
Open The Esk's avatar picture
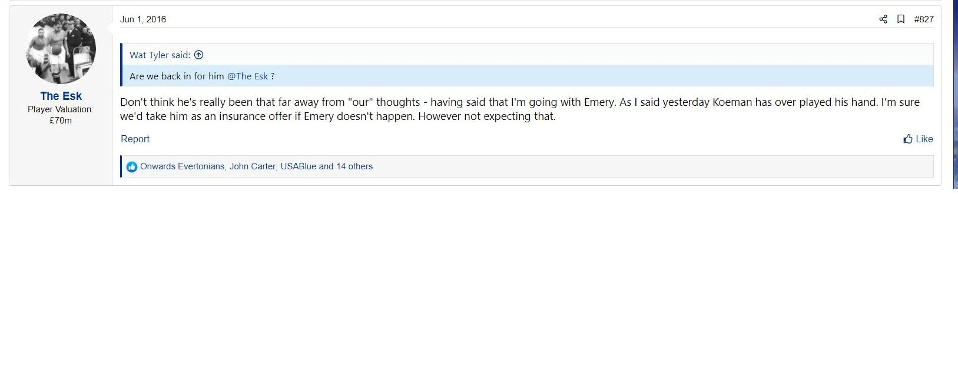(x=61, y=48)
